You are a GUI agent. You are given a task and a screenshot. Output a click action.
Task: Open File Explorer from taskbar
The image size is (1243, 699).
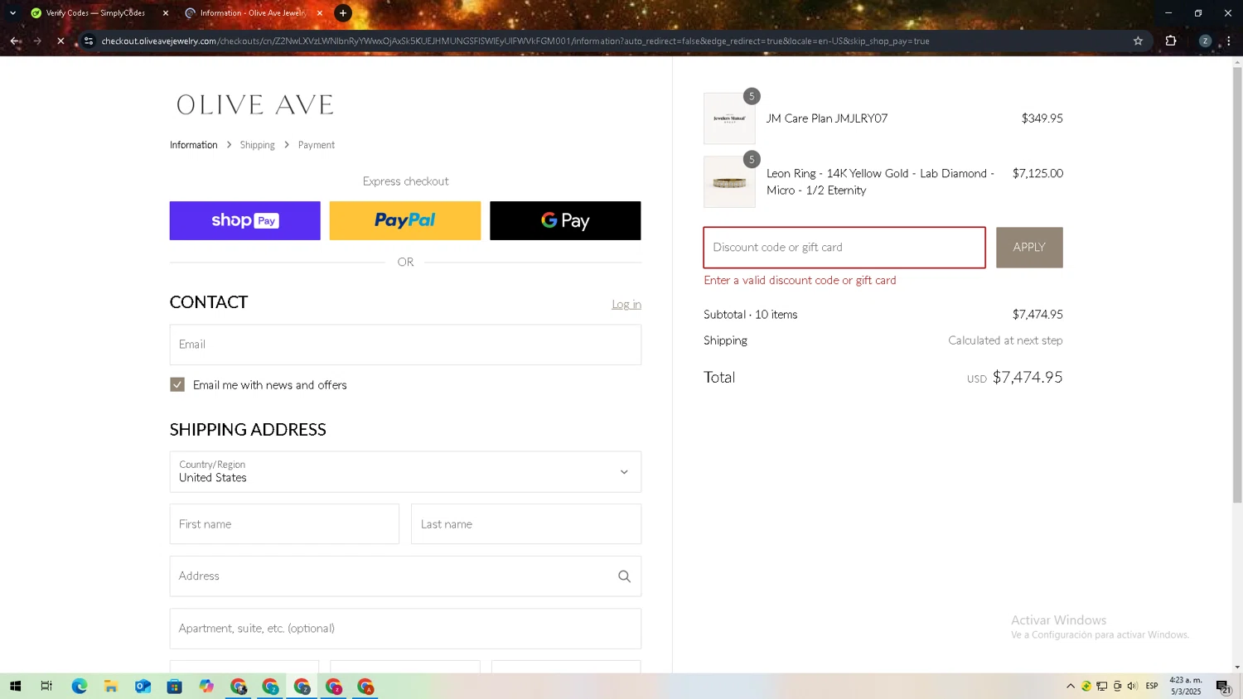tap(111, 687)
